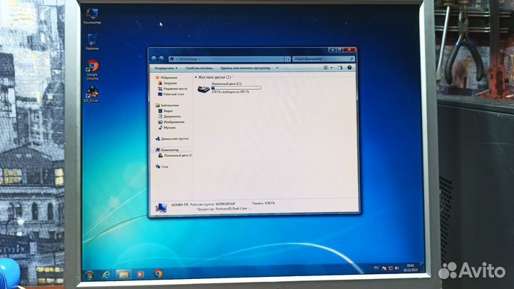Viewport: 514px width, 289px height.
Task: Open the Упорядочить dropdown menu
Action: tap(166, 68)
